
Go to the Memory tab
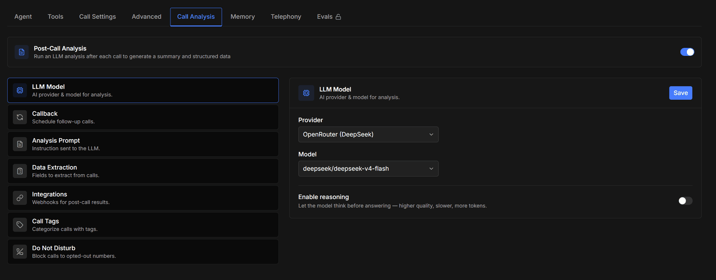tap(243, 17)
